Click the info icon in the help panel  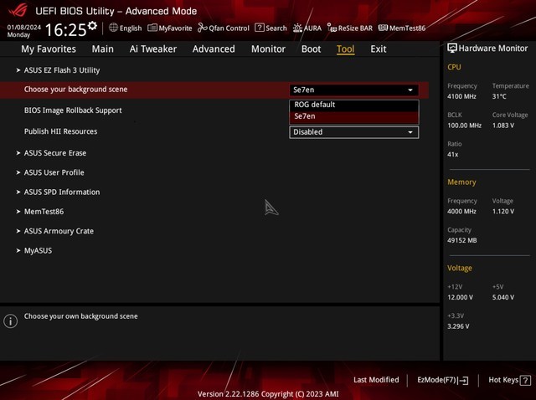(x=11, y=321)
